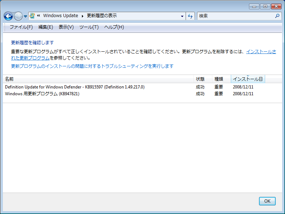Screen dimensions: 285x214
Task: Click the refresh button beside address bar
Action: [190, 16]
